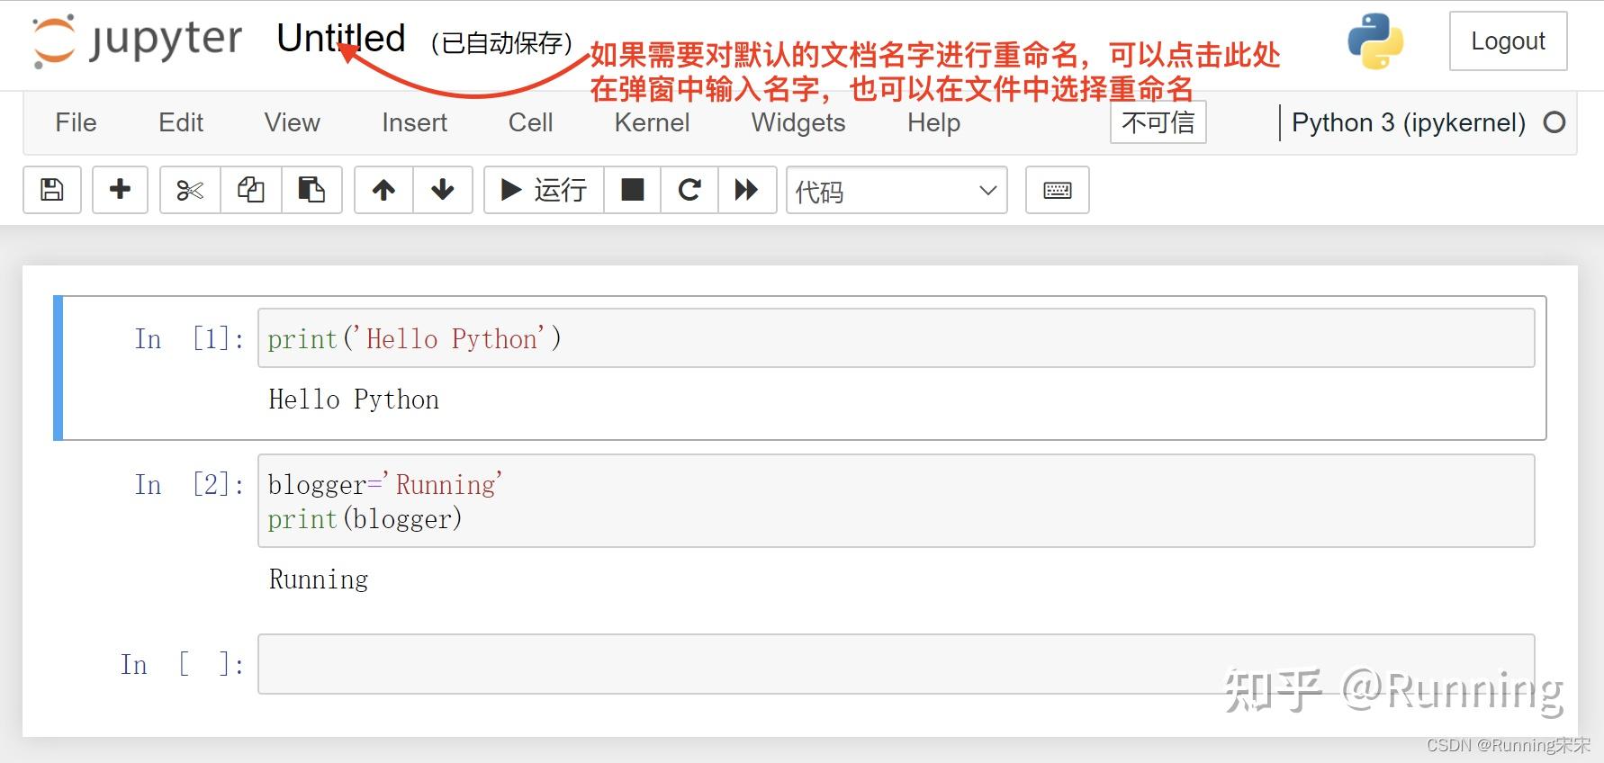Rename notebook by clicking Untitled title

(340, 39)
